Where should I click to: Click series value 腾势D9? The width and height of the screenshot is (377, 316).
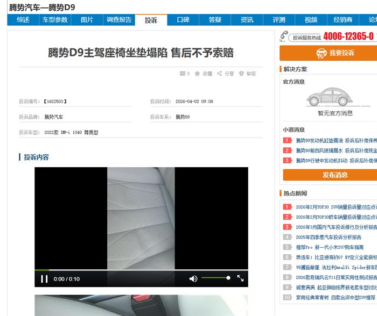(x=183, y=117)
